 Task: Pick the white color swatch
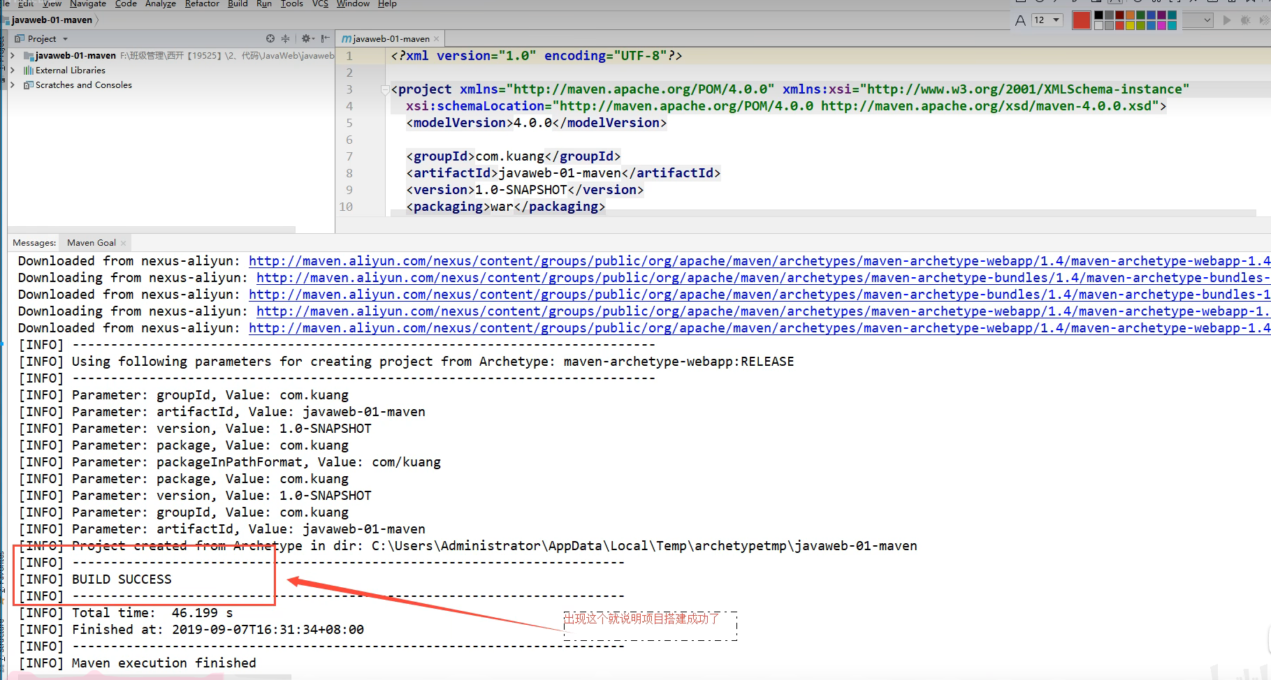pyautogui.click(x=1098, y=25)
